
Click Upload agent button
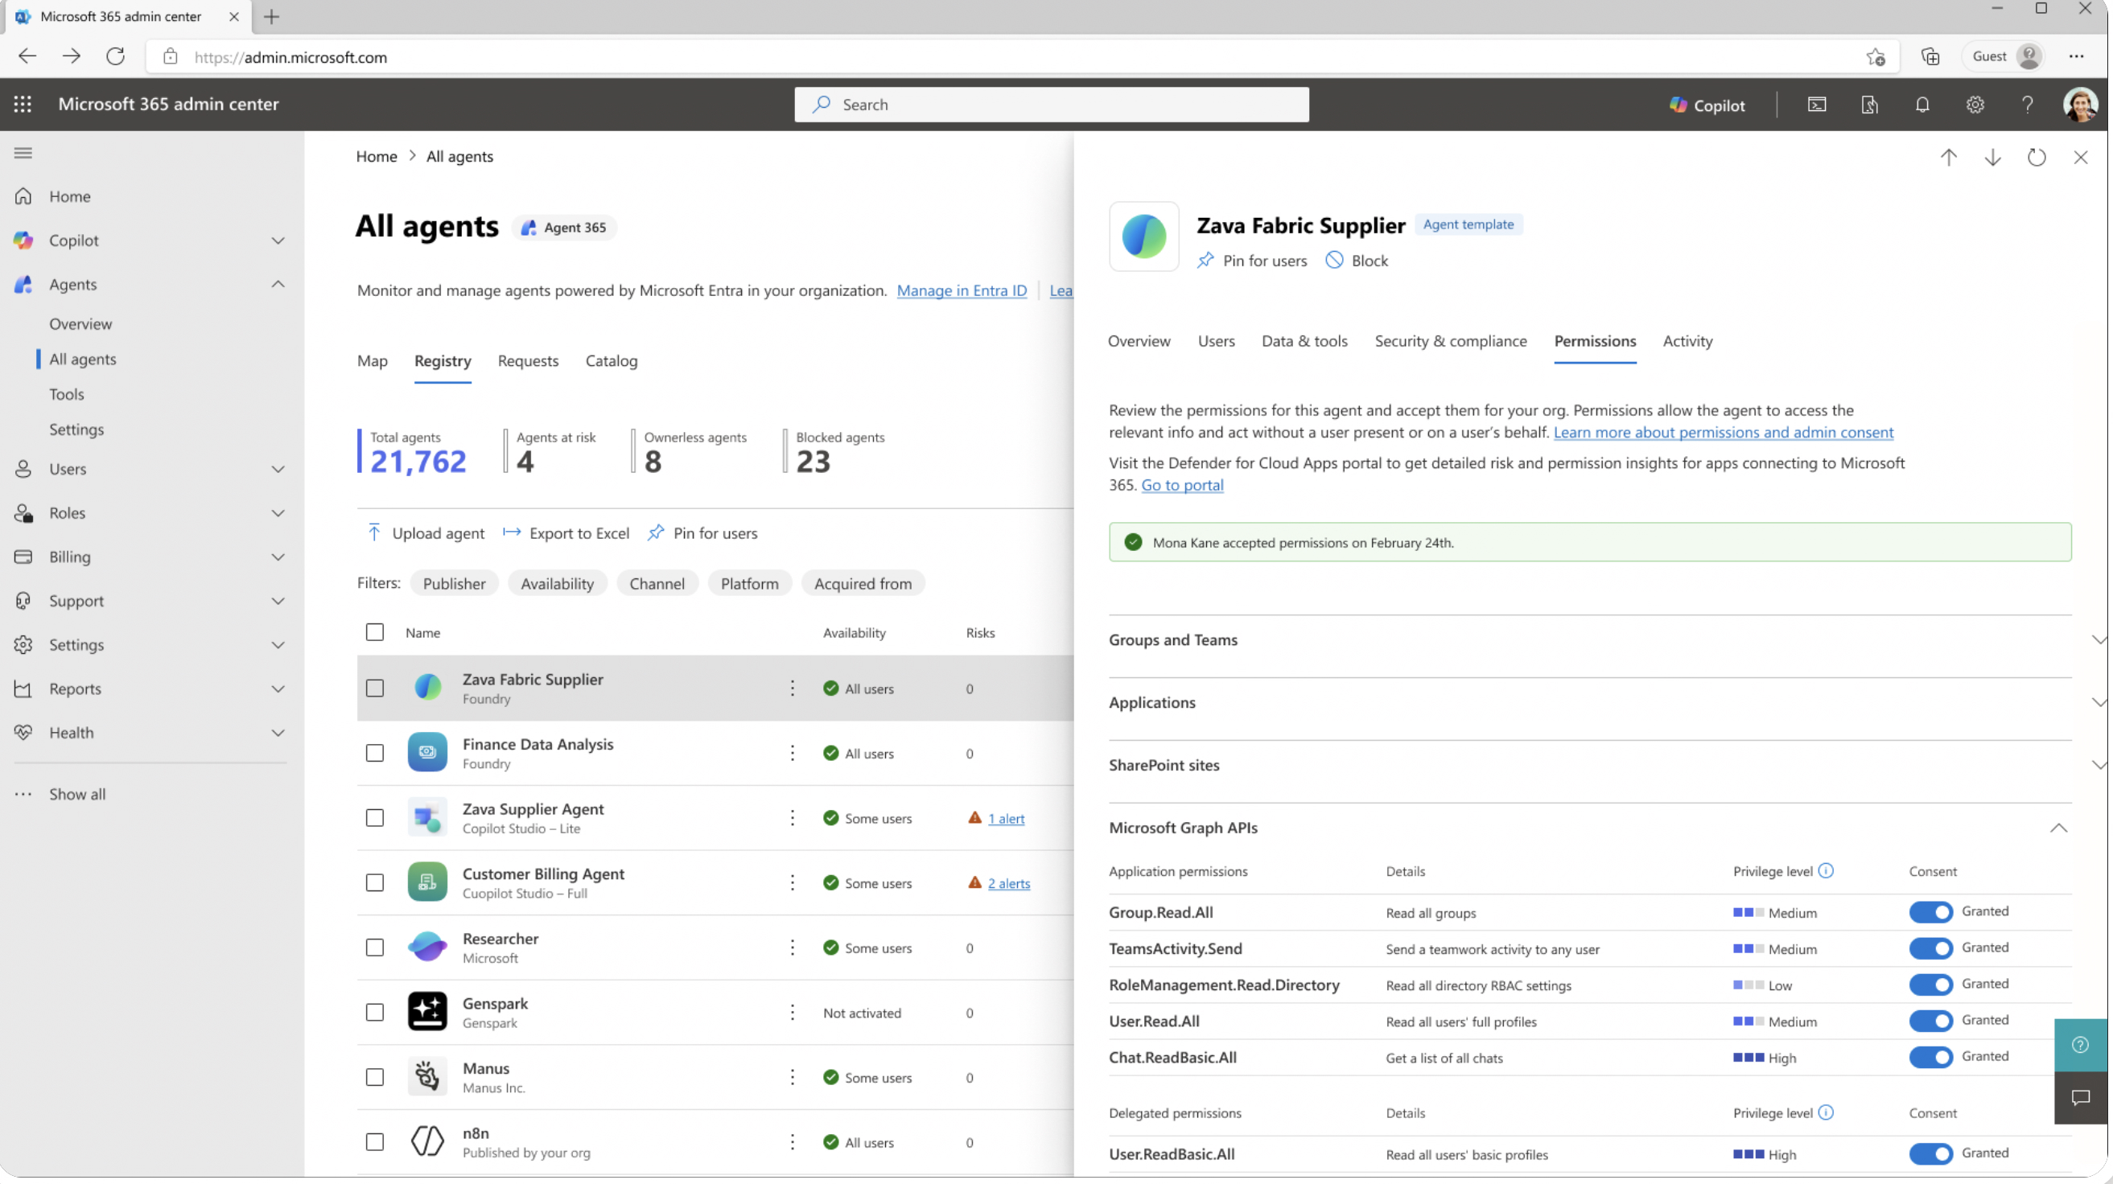[x=426, y=533]
